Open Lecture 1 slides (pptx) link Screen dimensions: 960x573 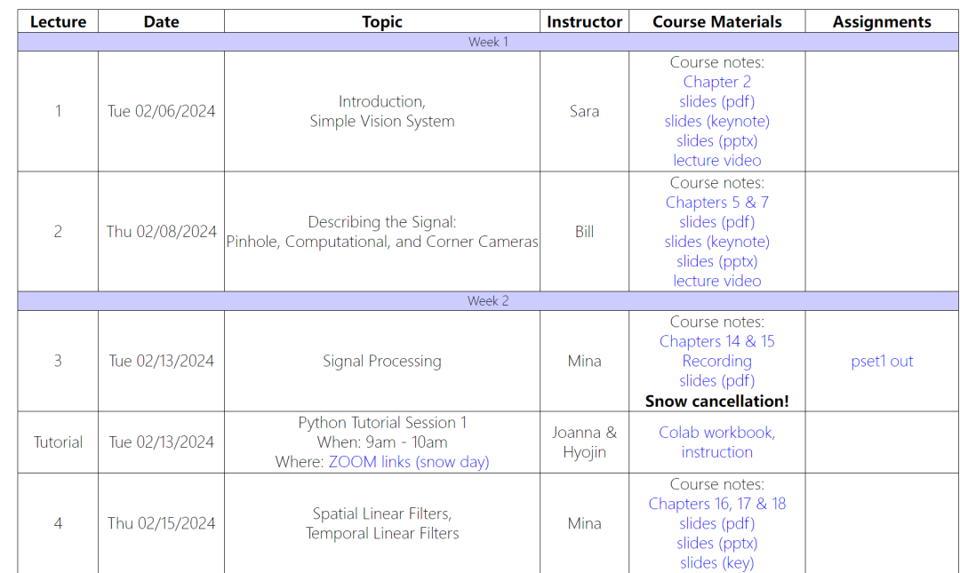pyautogui.click(x=716, y=140)
